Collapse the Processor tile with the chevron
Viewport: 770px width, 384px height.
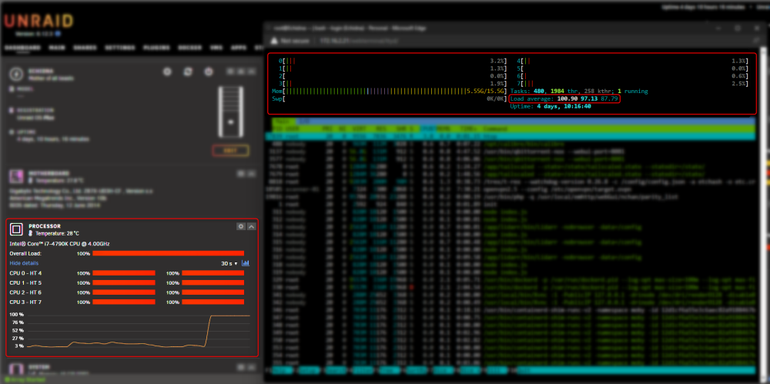(x=252, y=226)
